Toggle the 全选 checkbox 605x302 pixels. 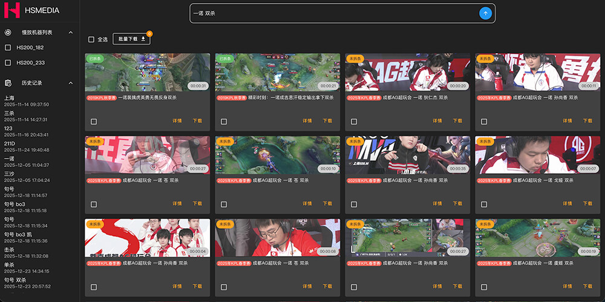click(91, 39)
